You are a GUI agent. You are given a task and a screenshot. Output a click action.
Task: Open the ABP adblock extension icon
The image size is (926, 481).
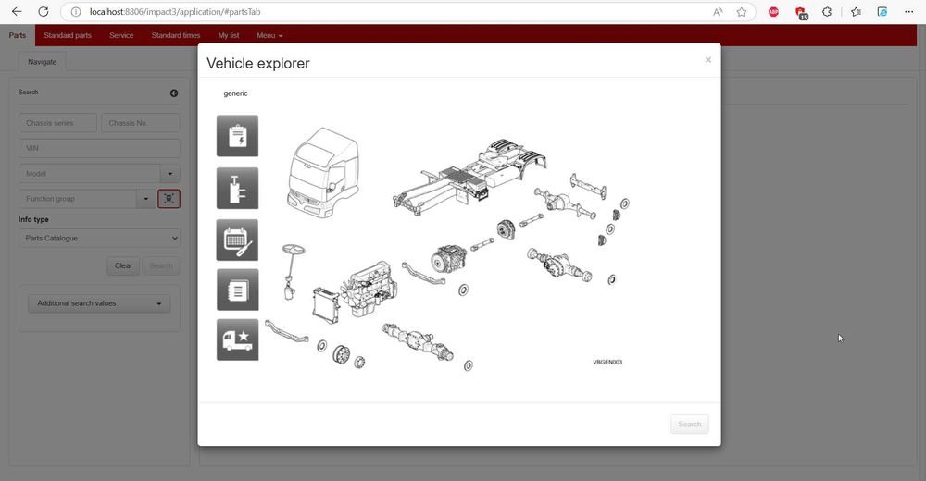tap(773, 12)
